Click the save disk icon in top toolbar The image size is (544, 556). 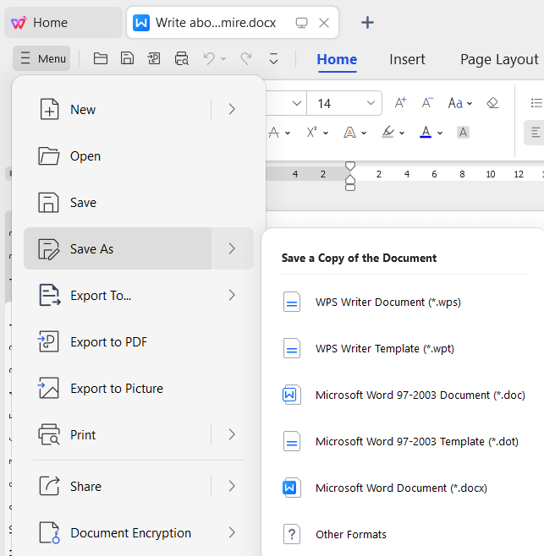coord(127,58)
